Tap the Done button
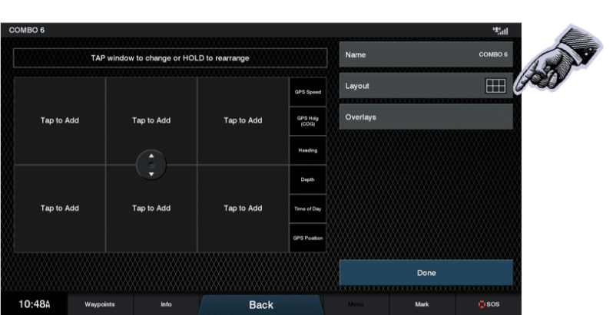 tap(426, 273)
